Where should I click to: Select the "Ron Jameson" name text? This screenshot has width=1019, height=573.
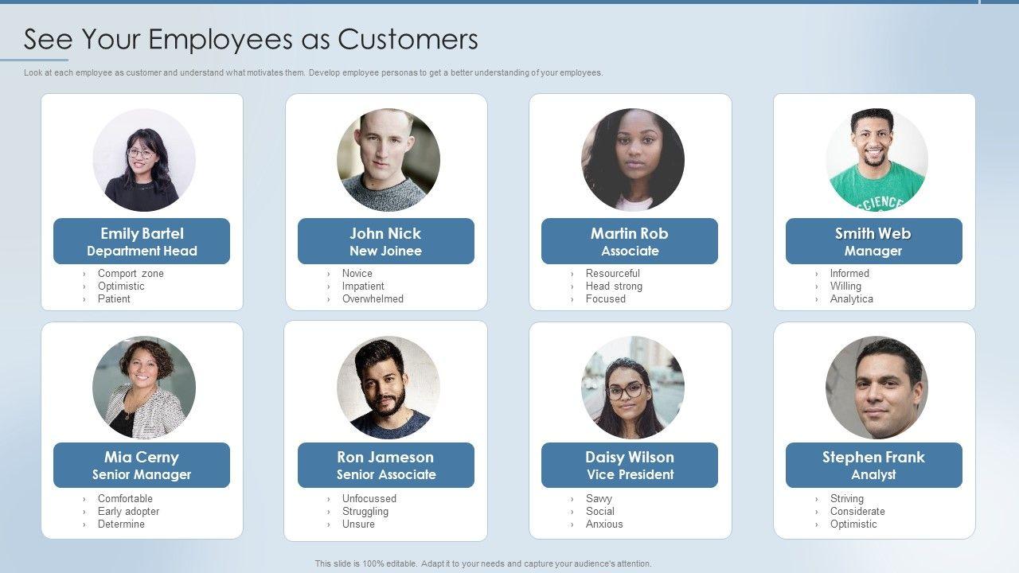pyautogui.click(x=385, y=457)
